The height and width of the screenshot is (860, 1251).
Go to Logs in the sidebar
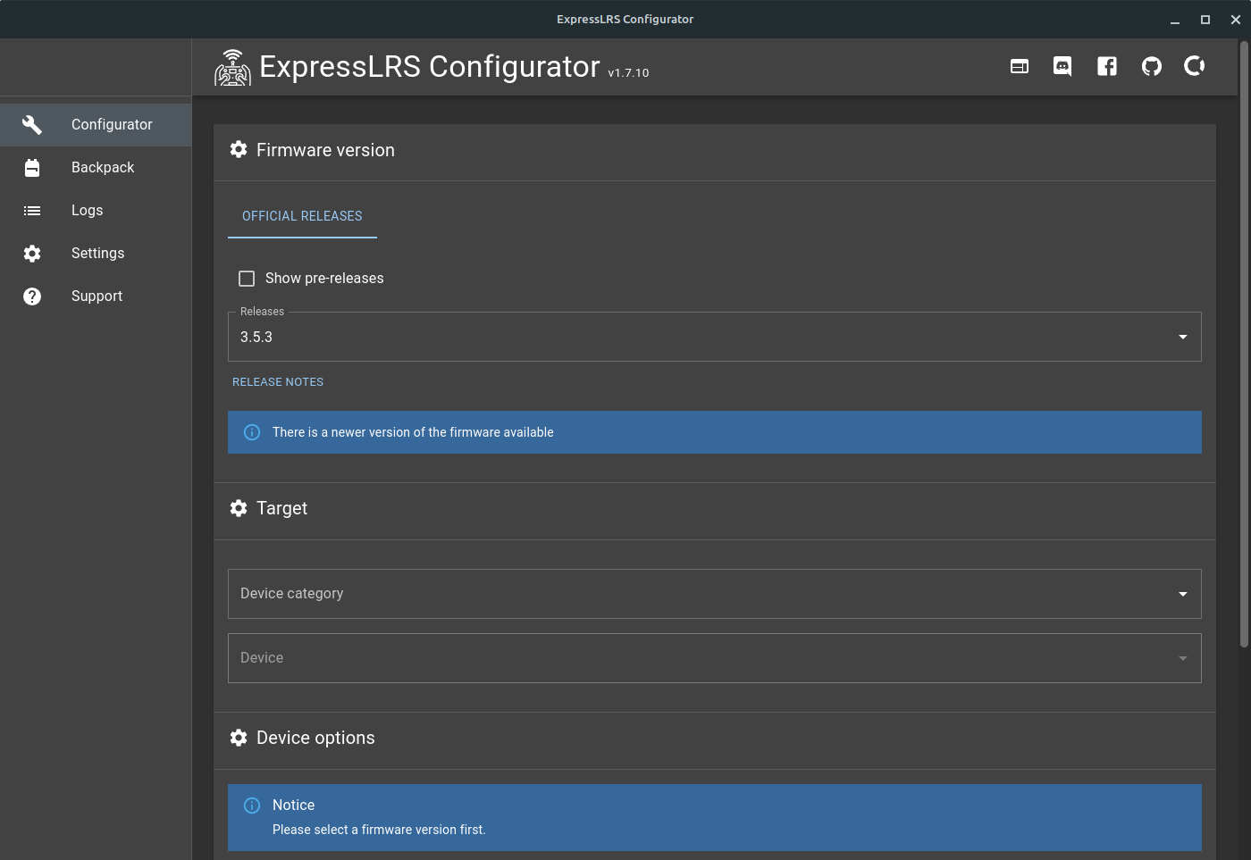coord(87,211)
